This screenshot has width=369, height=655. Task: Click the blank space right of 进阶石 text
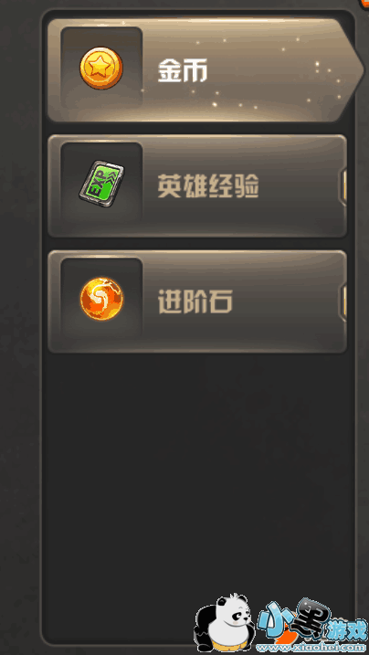click(x=286, y=301)
